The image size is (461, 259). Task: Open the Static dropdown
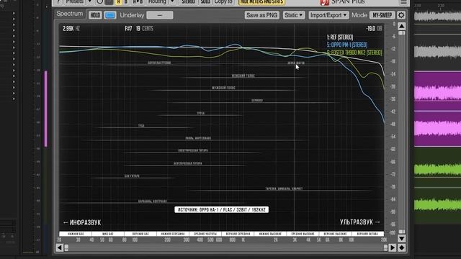[x=294, y=15]
